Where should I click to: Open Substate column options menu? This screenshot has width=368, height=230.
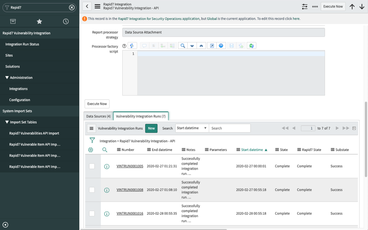click(332, 150)
